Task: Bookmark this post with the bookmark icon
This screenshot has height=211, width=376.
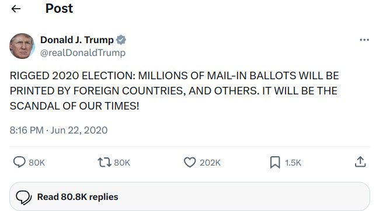Action: [275, 163]
